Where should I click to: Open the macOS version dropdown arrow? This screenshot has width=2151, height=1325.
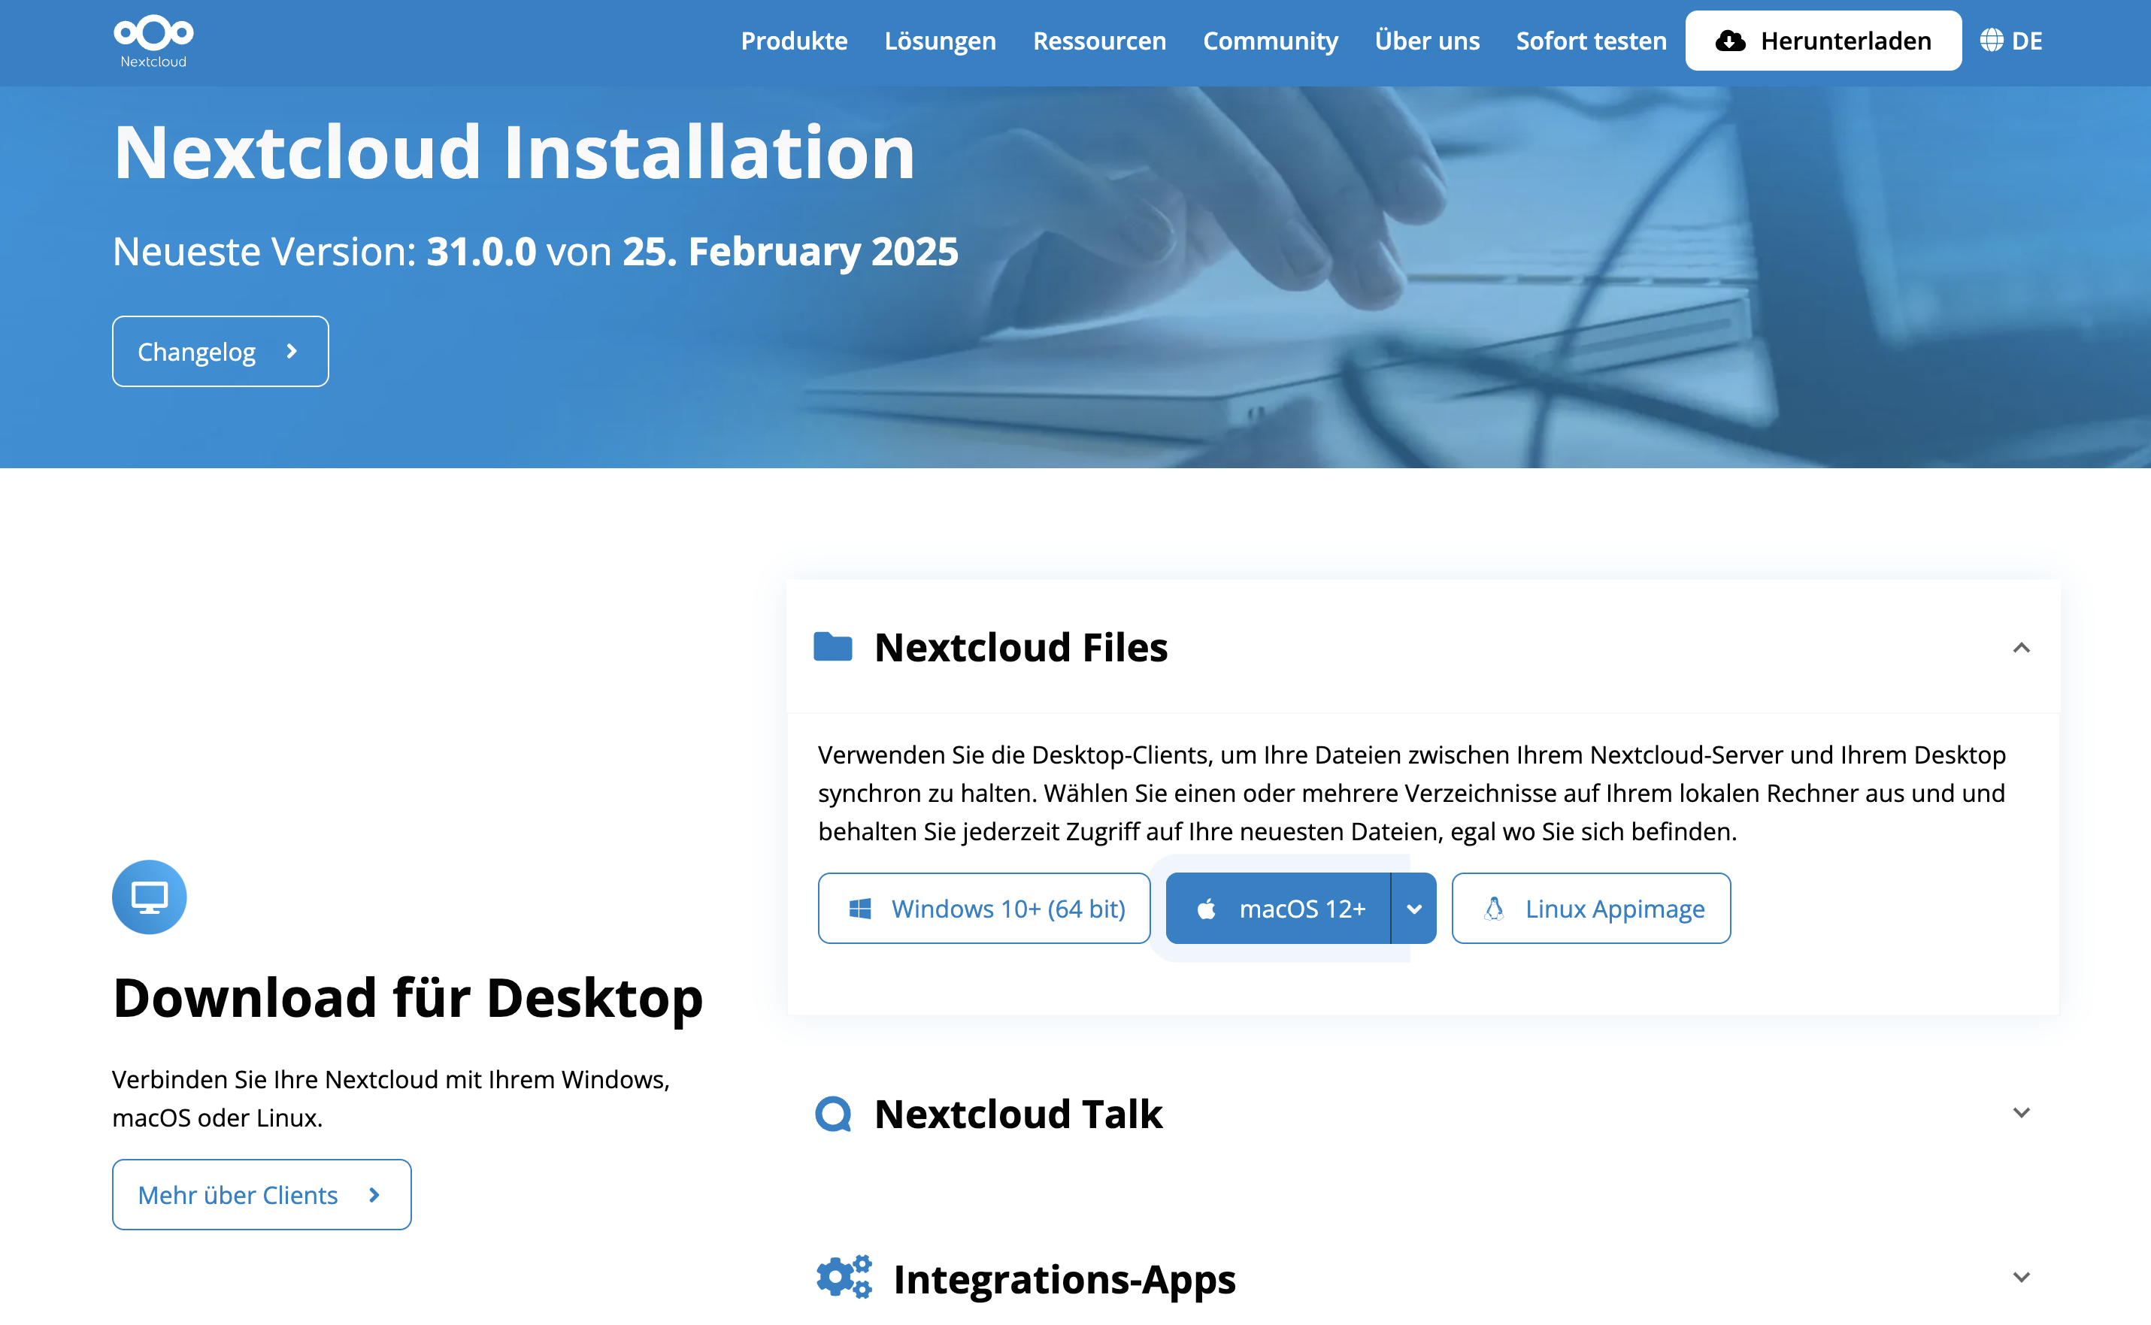[1414, 908]
